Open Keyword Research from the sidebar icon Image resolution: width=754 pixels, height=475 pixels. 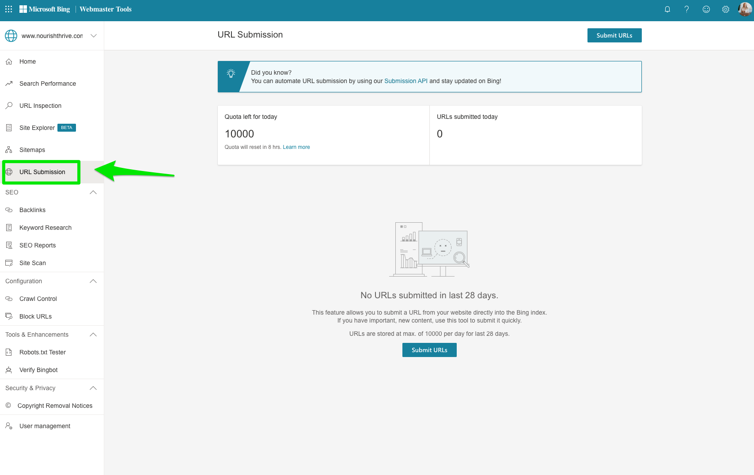(9, 228)
